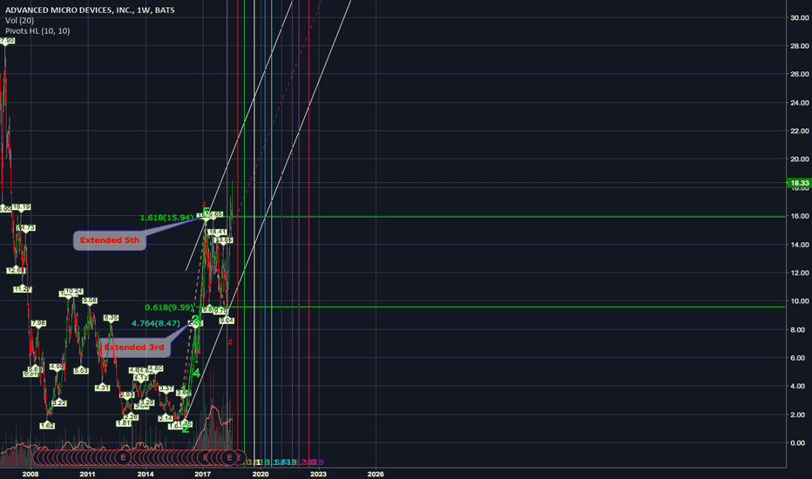The width and height of the screenshot is (812, 479).
Task: Click the pivot low label 1.81
Action: pos(124,423)
